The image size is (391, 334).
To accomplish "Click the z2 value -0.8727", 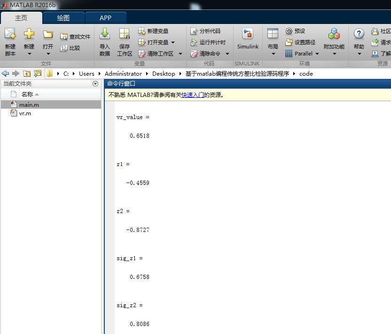I will (x=138, y=230).
